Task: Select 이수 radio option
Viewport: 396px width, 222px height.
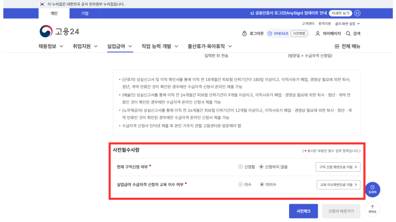Action: pyautogui.click(x=241, y=185)
